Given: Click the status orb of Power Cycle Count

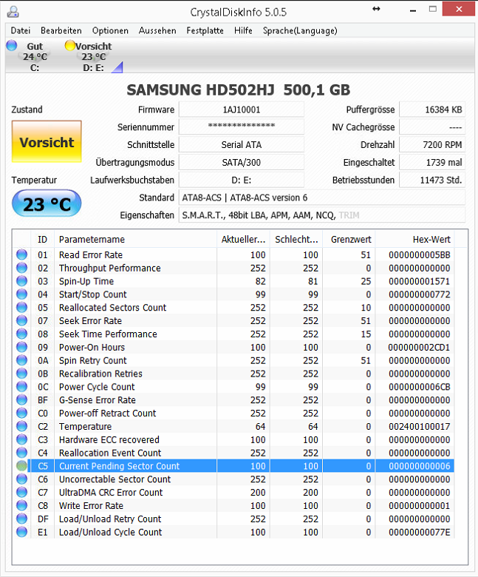Looking at the screenshot, I should (x=21, y=387).
